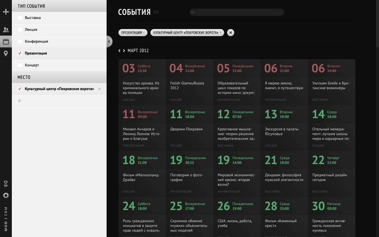Check the Выставка event type checkbox
This screenshot has height=237, width=379.
pyautogui.click(x=20, y=18)
